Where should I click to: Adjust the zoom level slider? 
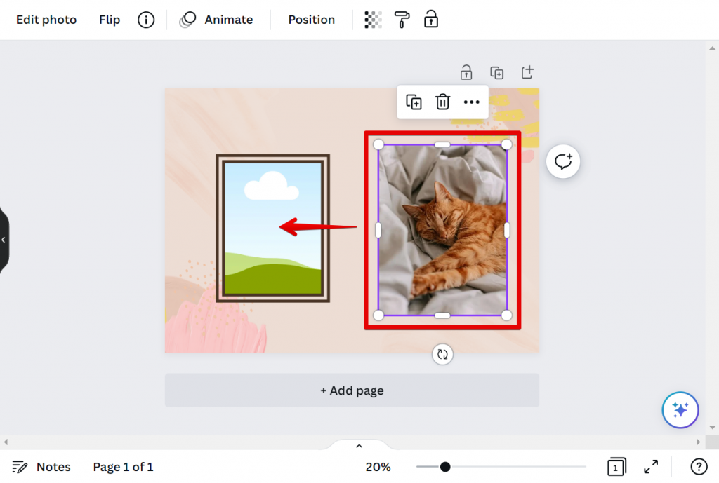[x=446, y=466]
